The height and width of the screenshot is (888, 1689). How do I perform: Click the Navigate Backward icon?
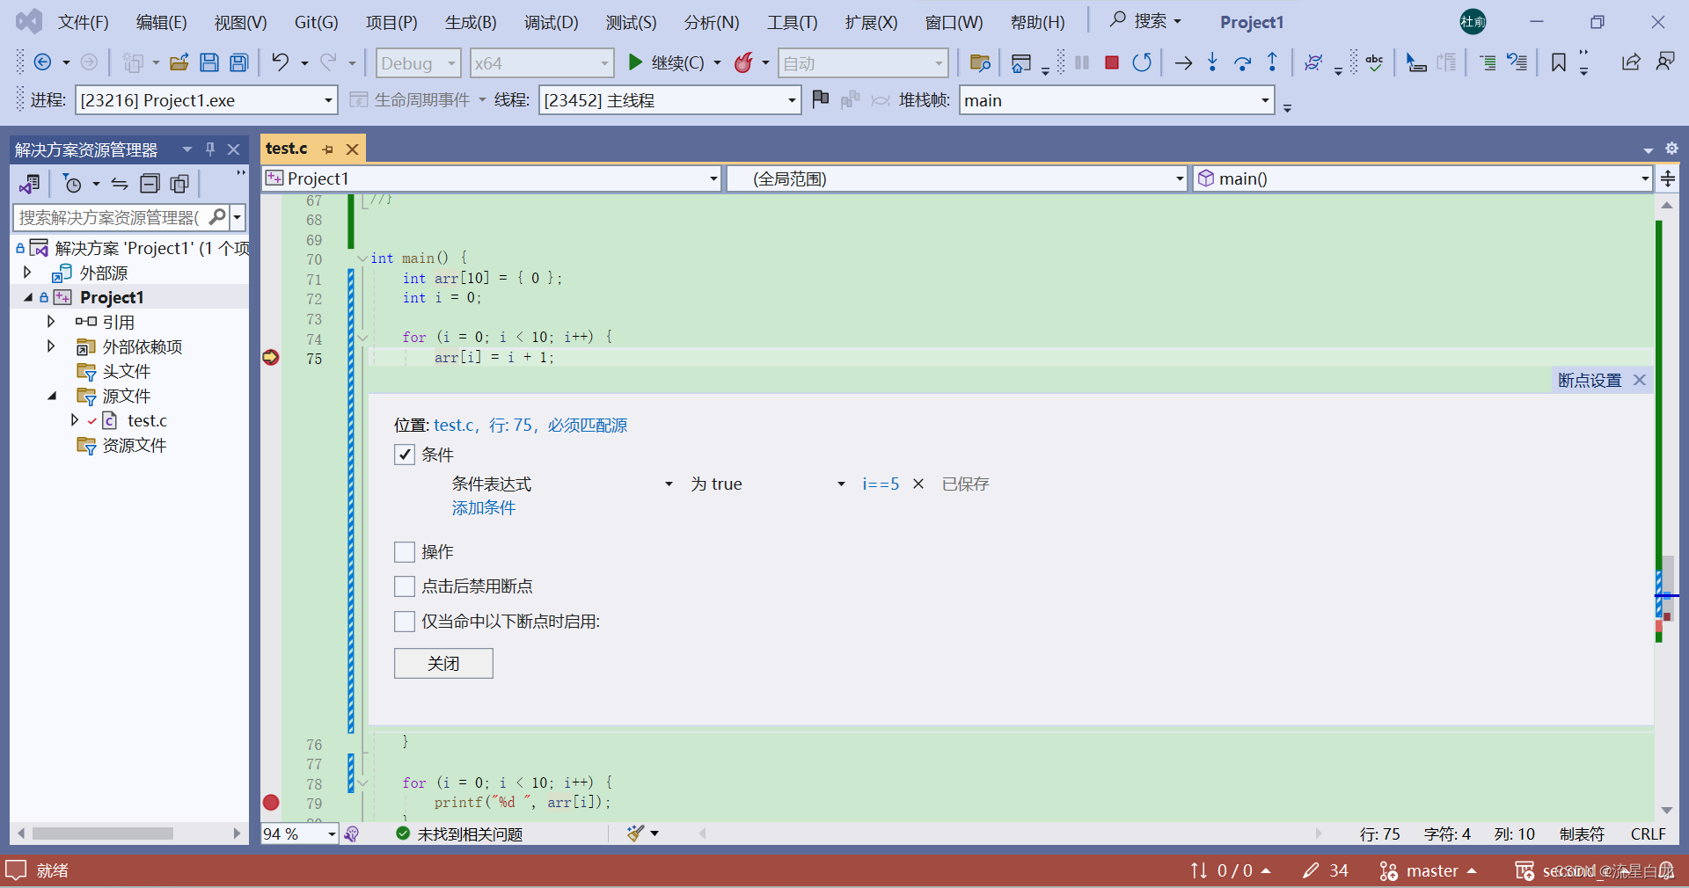pos(41,62)
